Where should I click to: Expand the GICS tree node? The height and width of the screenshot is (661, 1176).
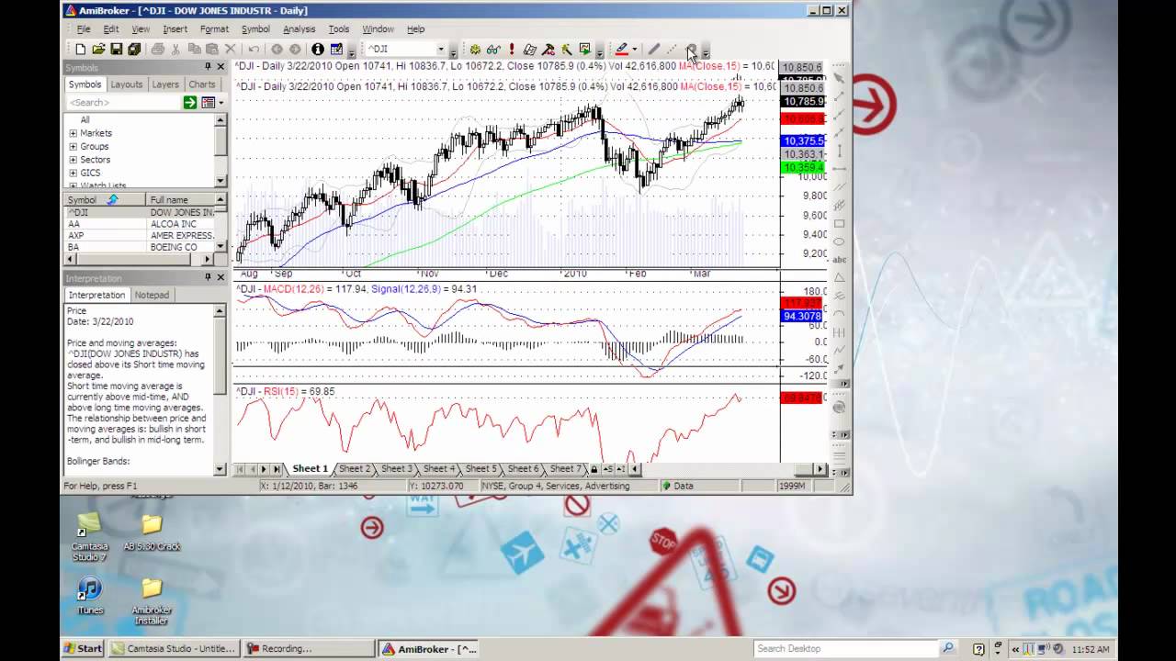73,173
